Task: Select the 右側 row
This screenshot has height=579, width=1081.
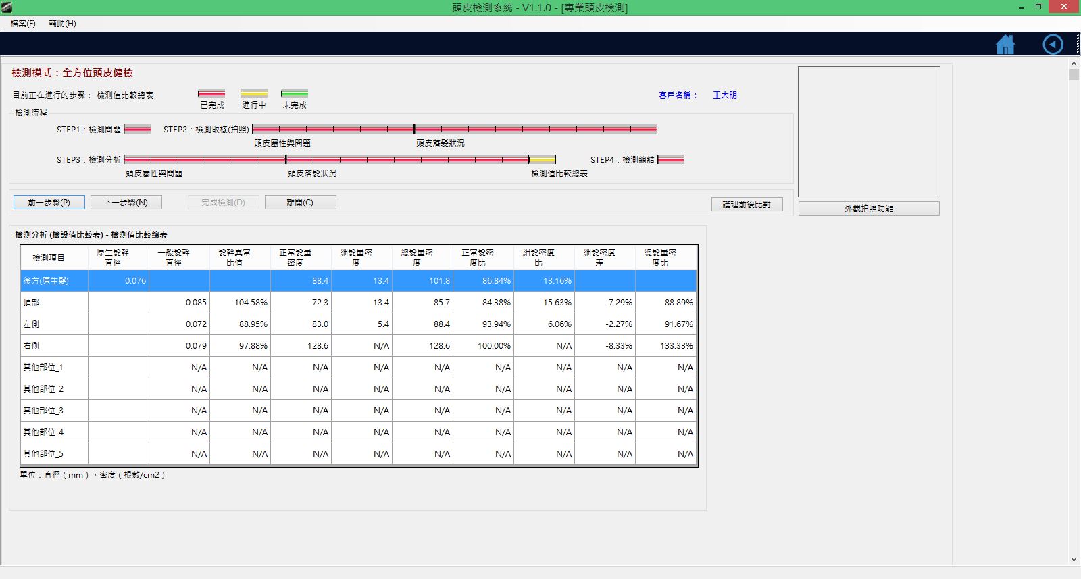Action: [x=359, y=346]
